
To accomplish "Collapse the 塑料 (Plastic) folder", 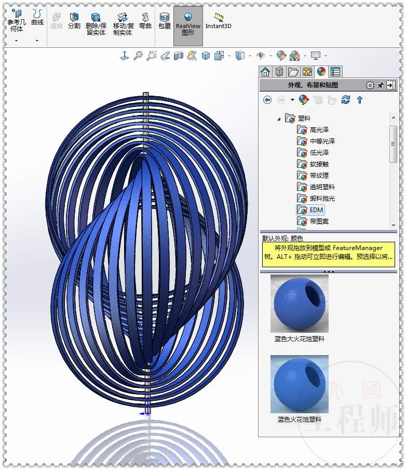I will [279, 119].
